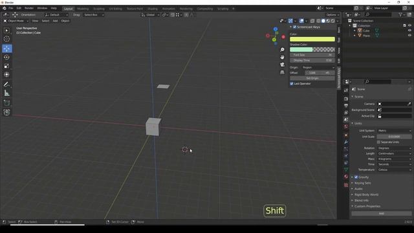This screenshot has width=414, height=233.
Task: Switch to solid viewport shading
Action: (x=323, y=21)
